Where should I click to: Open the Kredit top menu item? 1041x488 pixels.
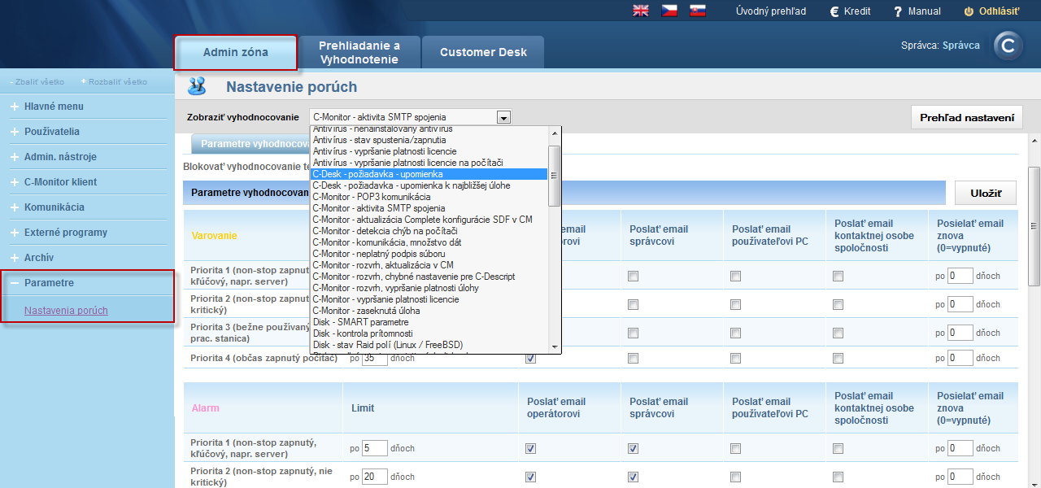[x=857, y=11]
